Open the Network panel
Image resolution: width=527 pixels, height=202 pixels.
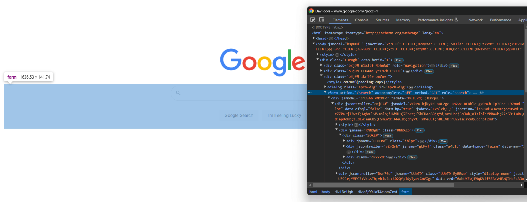click(475, 20)
